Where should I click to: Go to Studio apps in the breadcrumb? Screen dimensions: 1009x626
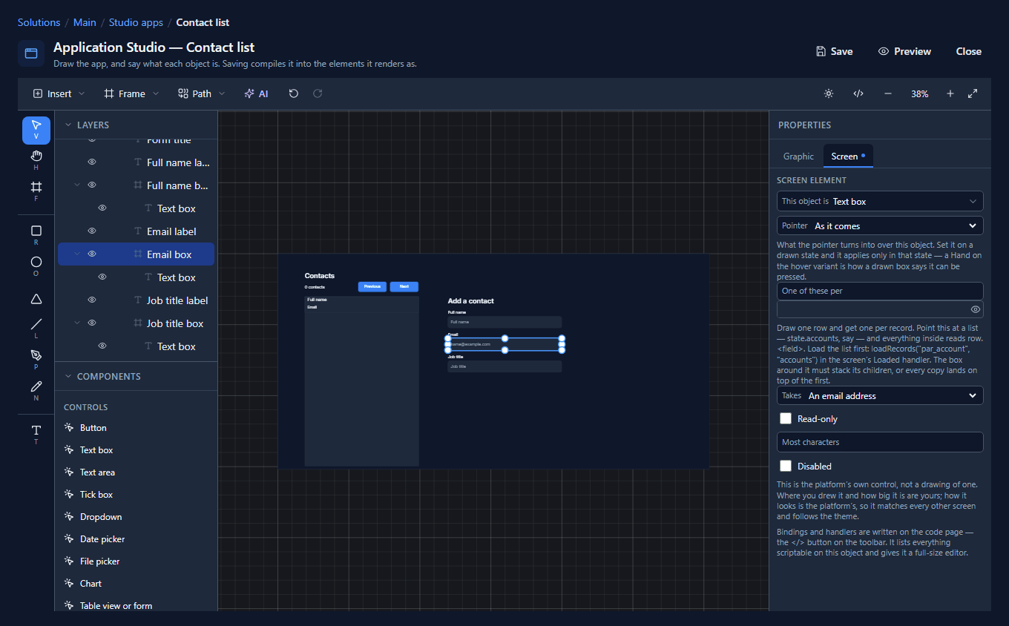pyautogui.click(x=136, y=22)
